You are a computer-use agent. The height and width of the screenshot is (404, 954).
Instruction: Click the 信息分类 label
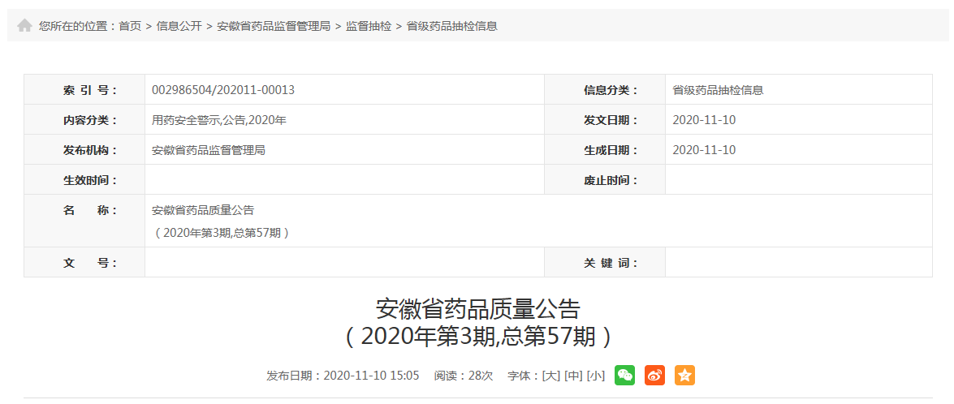[611, 90]
